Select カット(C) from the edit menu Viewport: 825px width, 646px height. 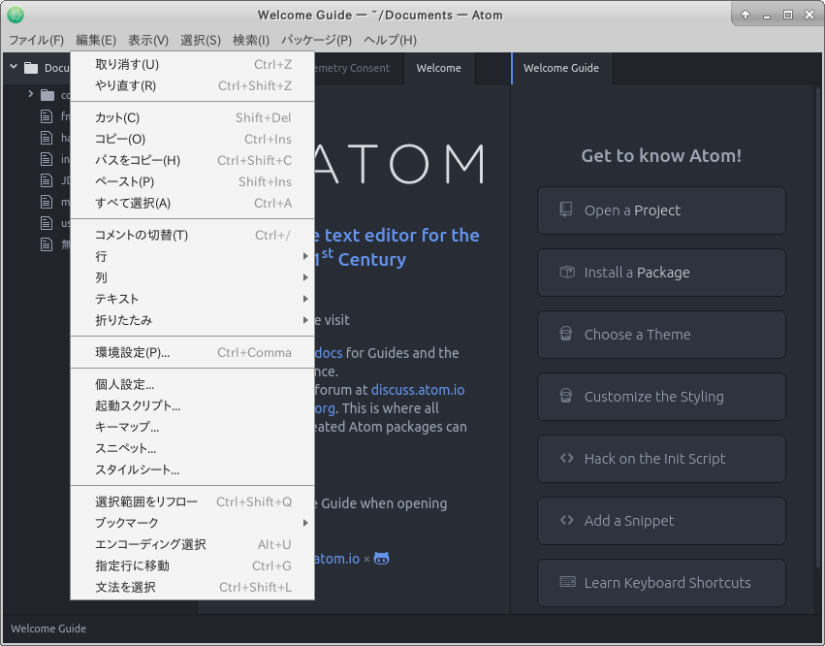[192, 118]
